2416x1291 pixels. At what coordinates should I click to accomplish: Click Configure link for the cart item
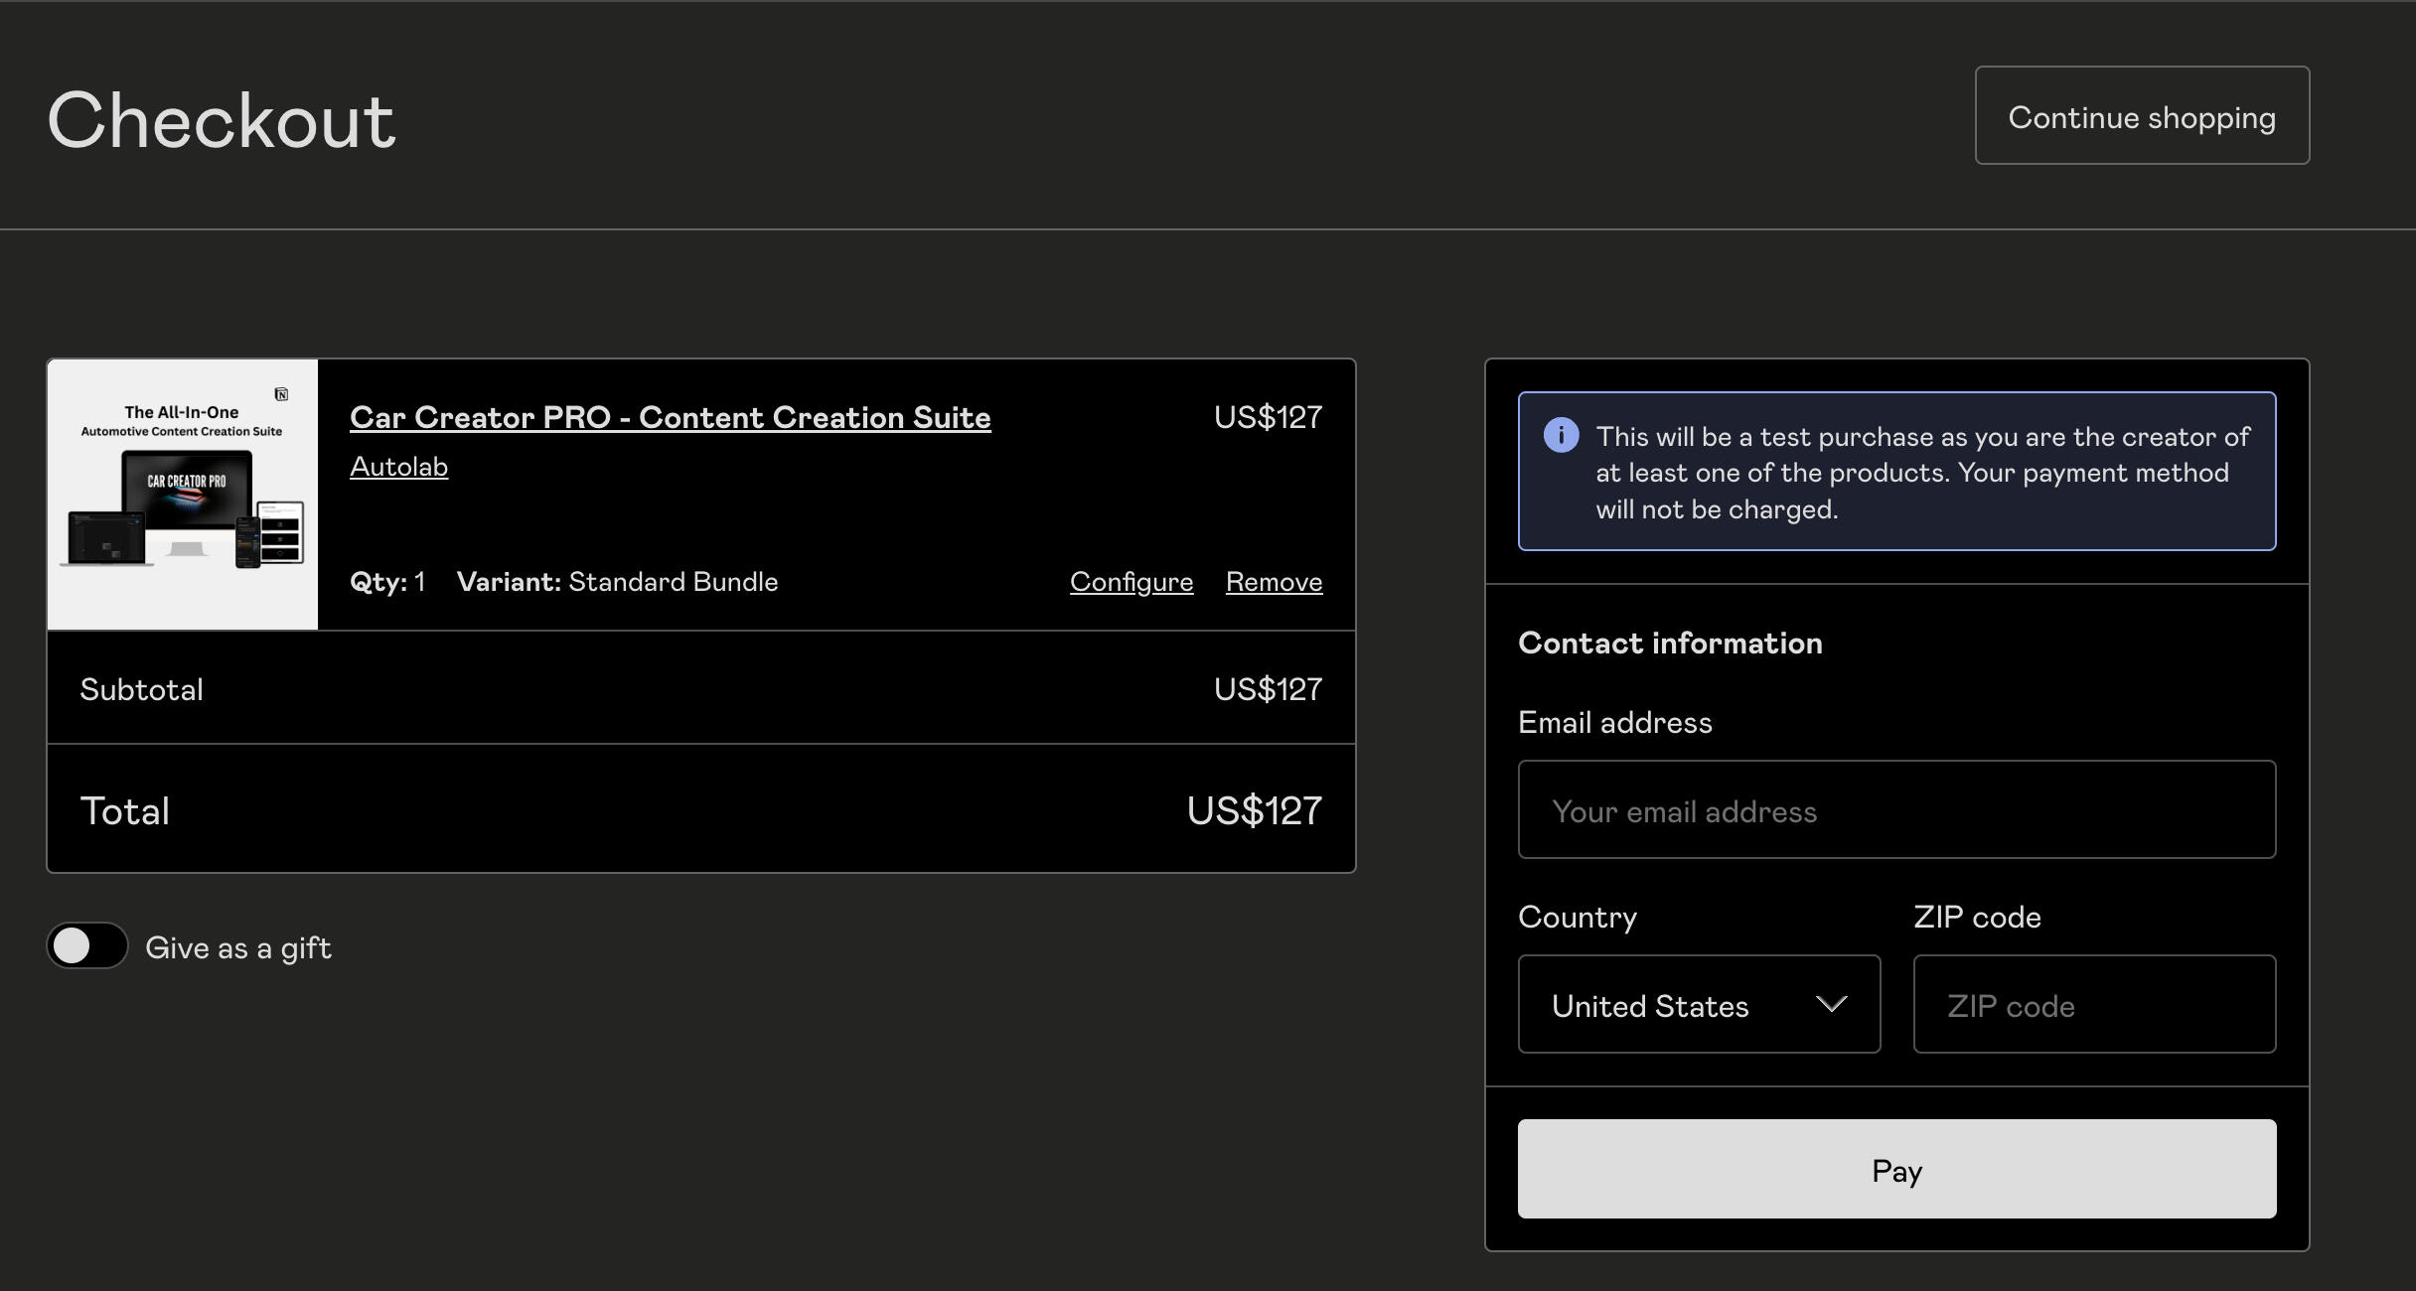(1131, 582)
